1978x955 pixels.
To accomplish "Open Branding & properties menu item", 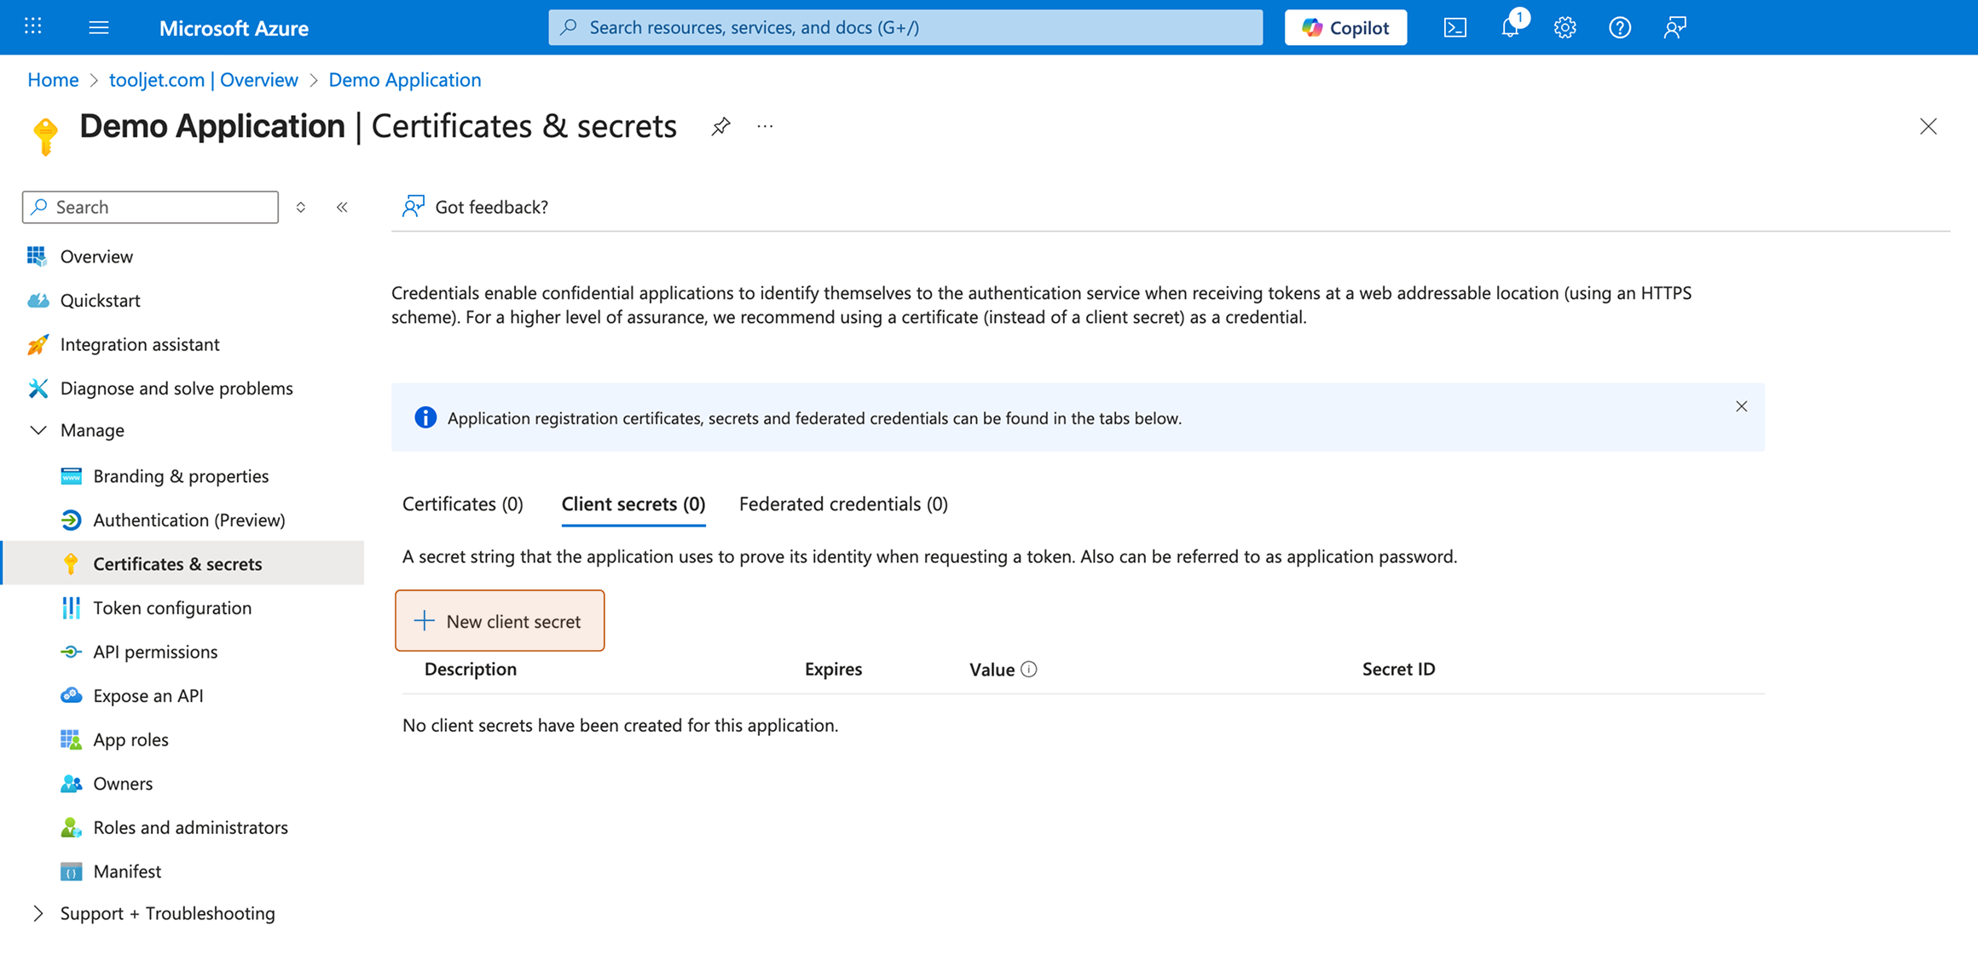I will coord(182,476).
